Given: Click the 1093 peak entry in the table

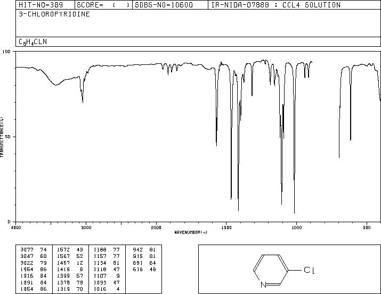Looking at the screenshot, I should tap(107, 283).
